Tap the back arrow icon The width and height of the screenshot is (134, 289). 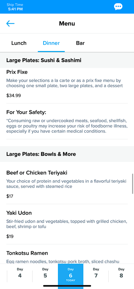pyautogui.click(x=10, y=23)
